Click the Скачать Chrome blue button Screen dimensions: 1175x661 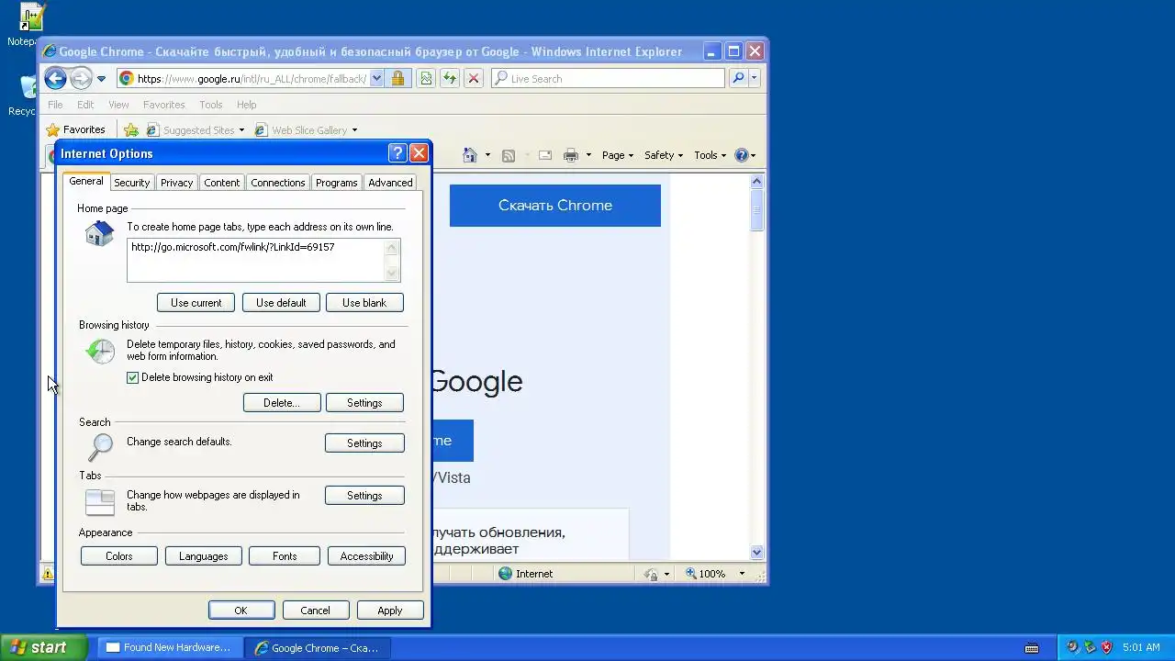pos(555,206)
